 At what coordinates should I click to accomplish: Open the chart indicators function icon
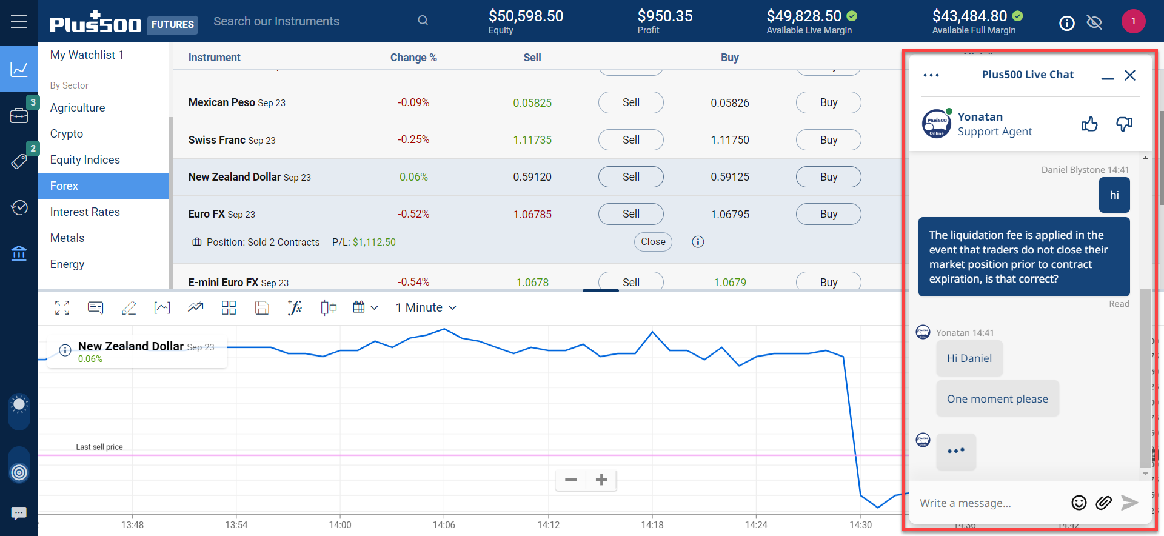coord(295,308)
